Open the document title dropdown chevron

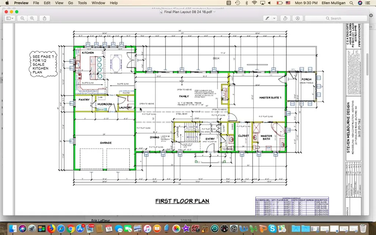pos(214,12)
